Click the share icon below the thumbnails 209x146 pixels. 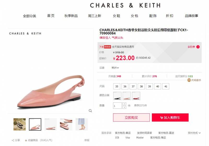coord(13,140)
